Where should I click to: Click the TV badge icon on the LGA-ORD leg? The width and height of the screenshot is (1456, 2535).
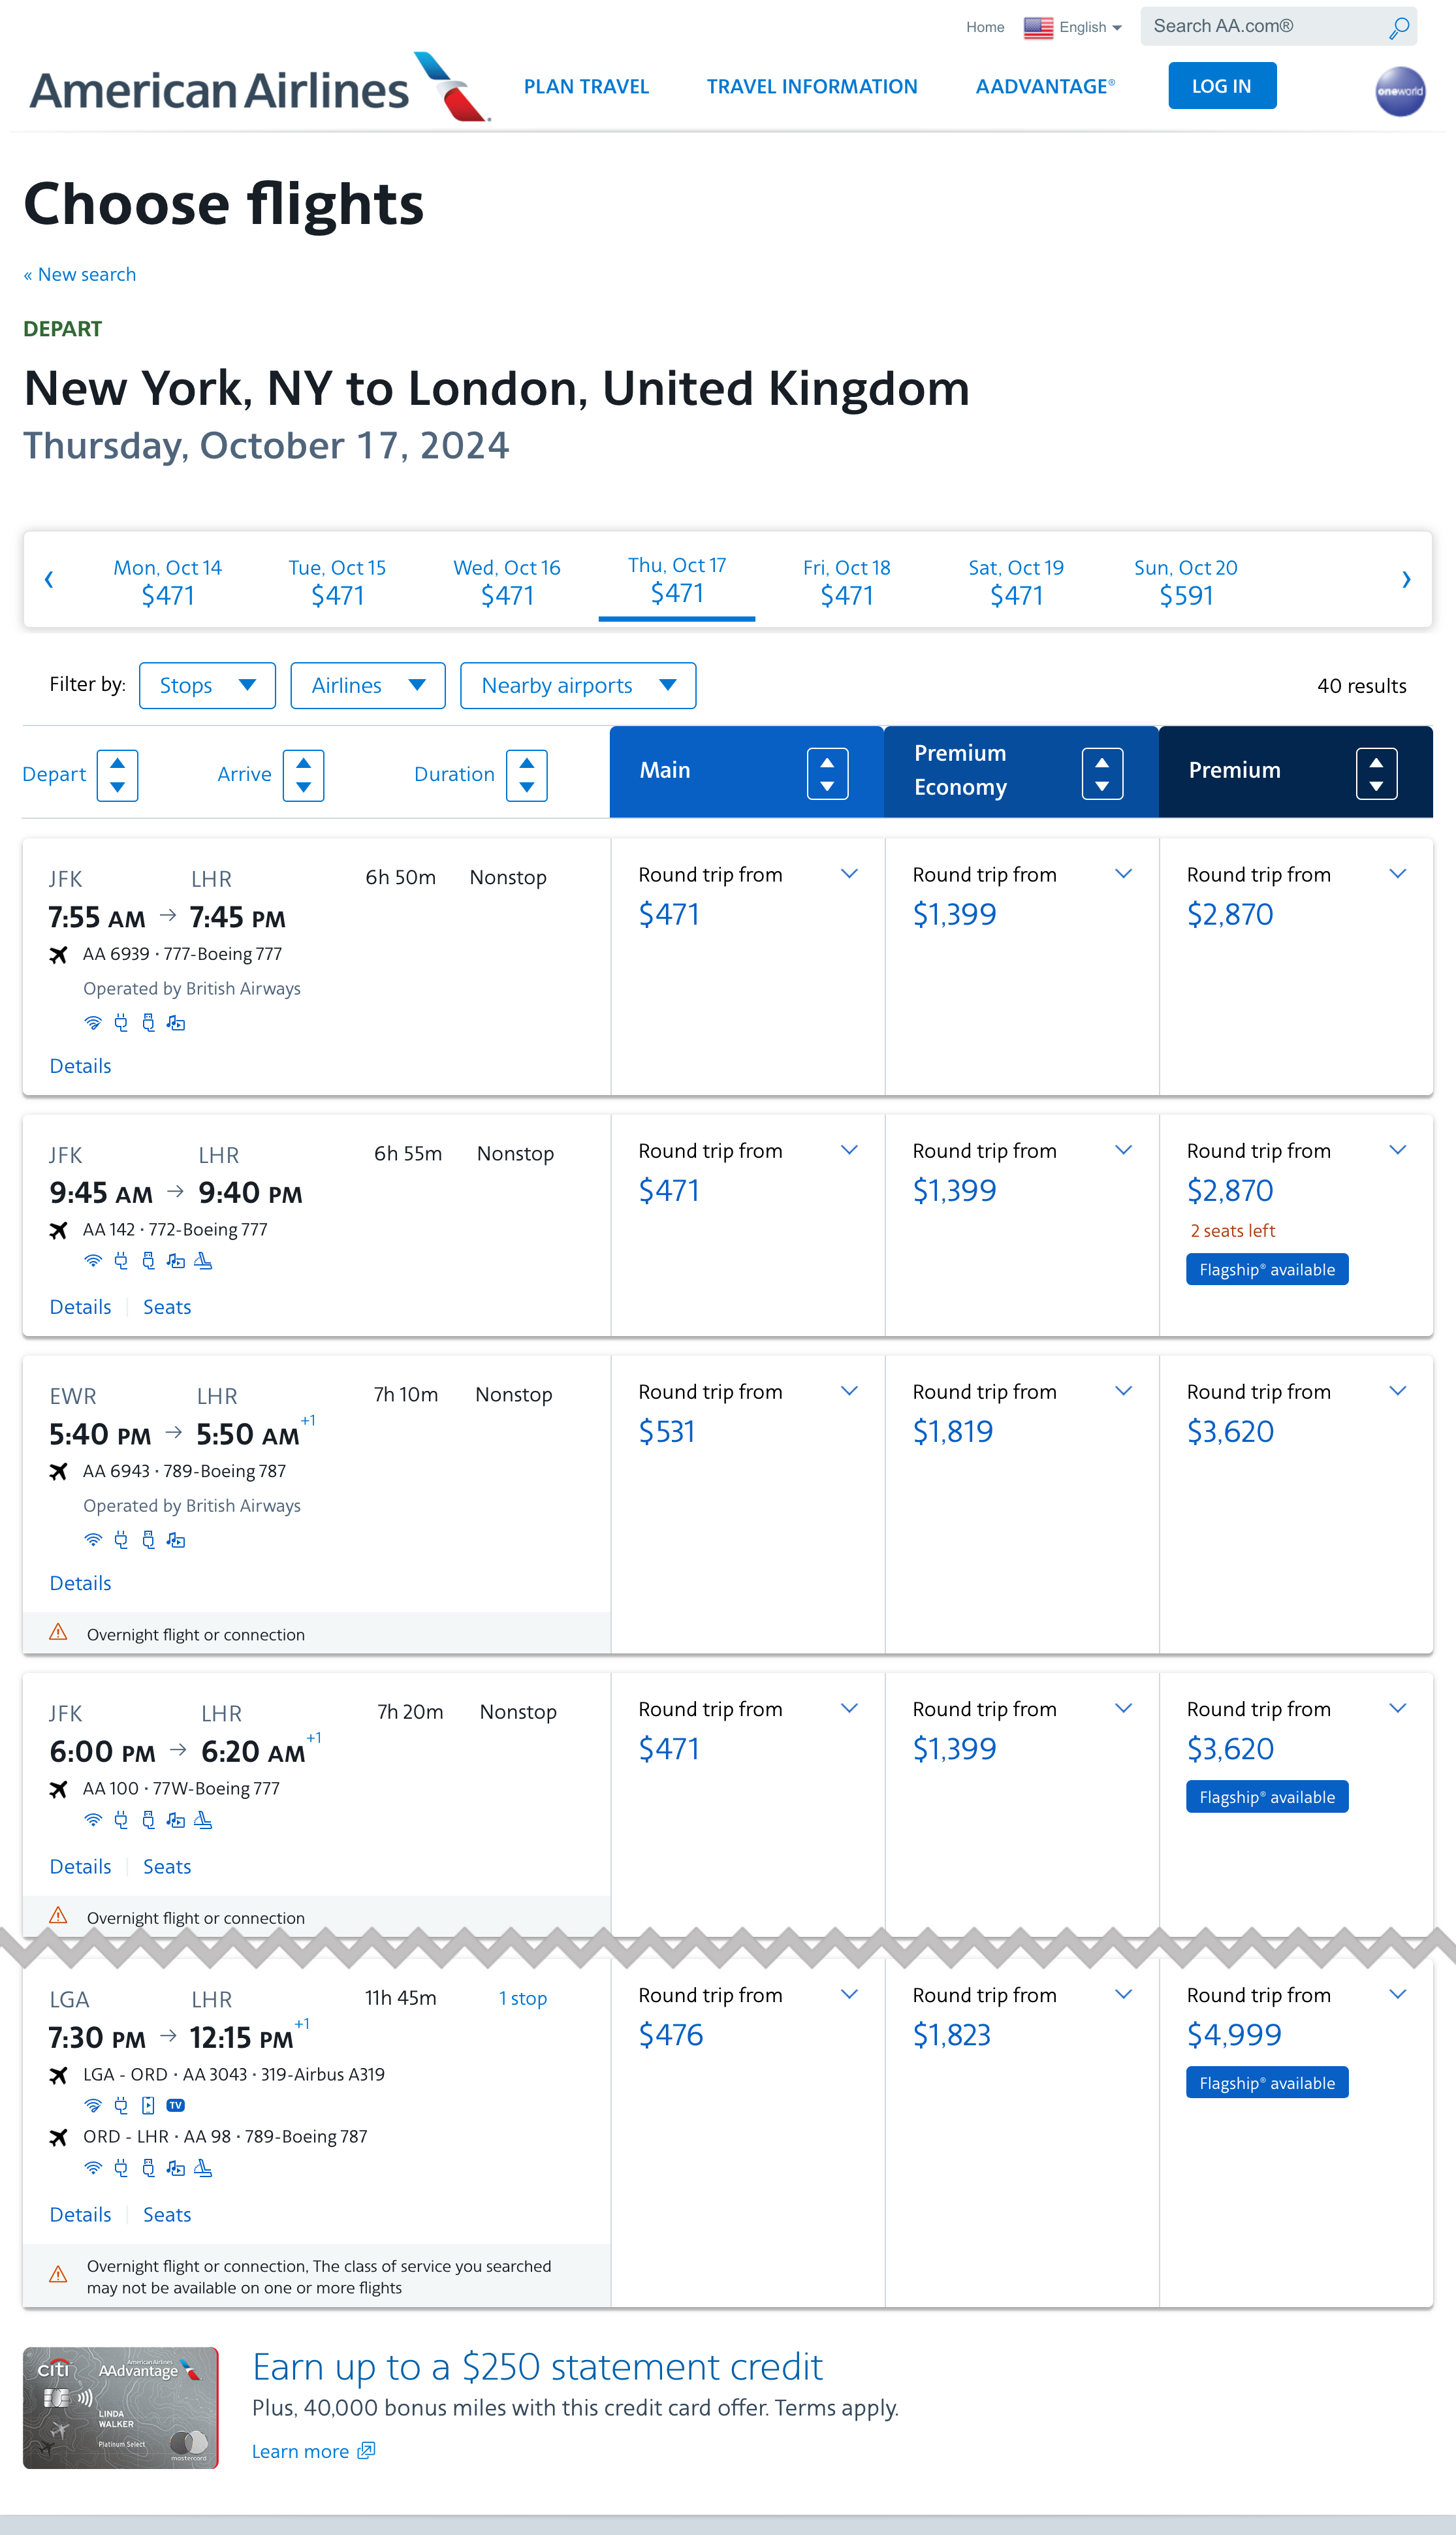pos(175,2106)
